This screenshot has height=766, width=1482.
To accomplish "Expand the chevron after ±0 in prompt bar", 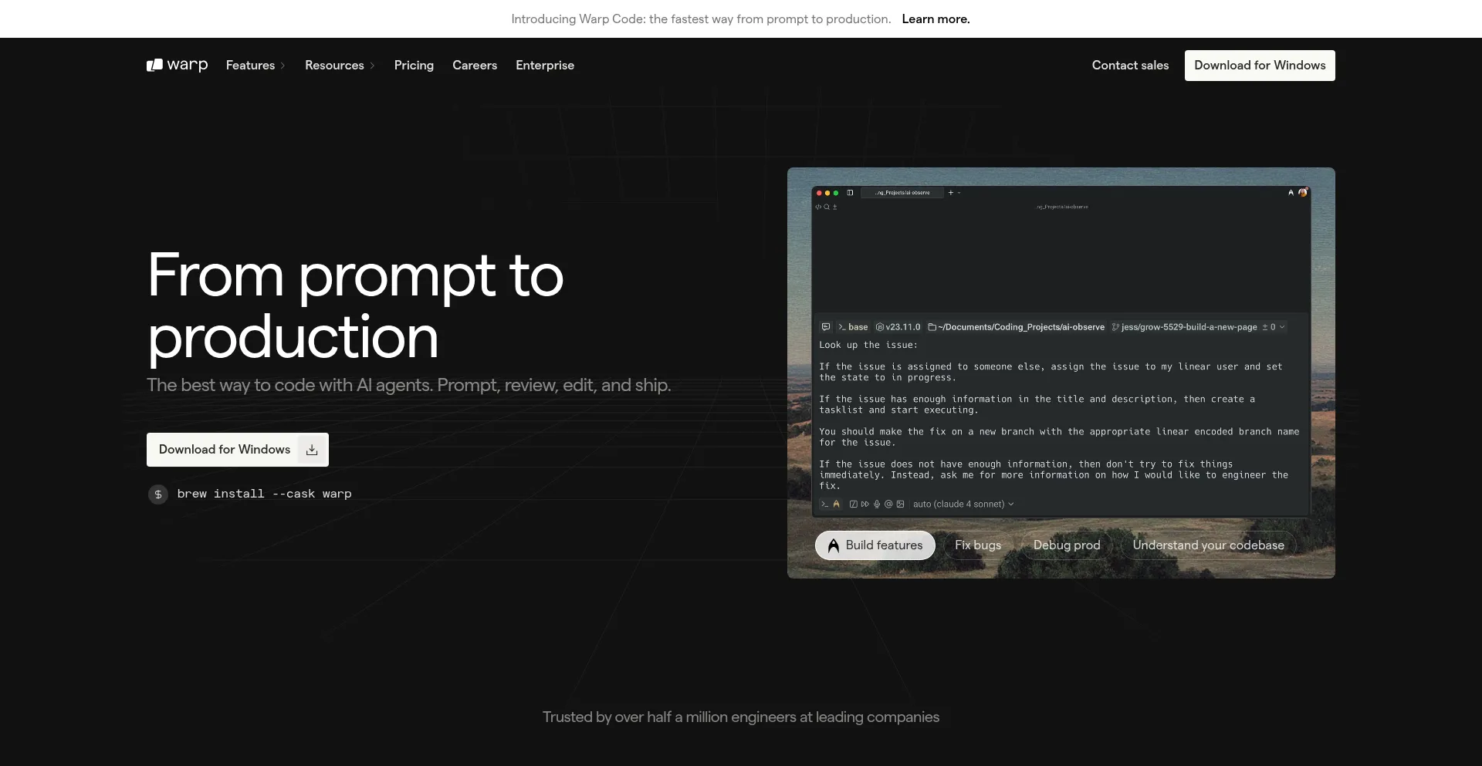I will (x=1282, y=327).
